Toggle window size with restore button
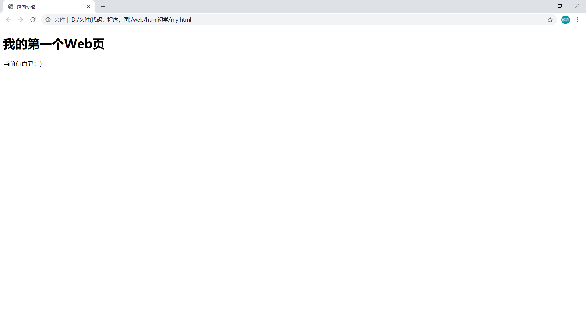The width and height of the screenshot is (586, 314). 560,5
